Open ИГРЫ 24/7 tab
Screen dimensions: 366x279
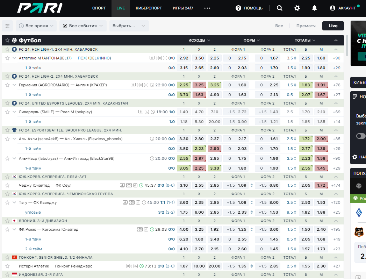click(x=183, y=8)
